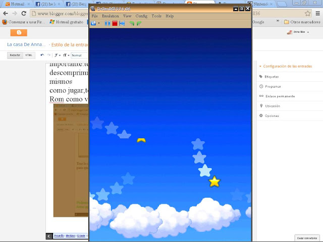Image resolution: width=323 pixels, height=242 pixels.
Task: Click the rotate-left green arrow icon
Action: click(132, 23)
